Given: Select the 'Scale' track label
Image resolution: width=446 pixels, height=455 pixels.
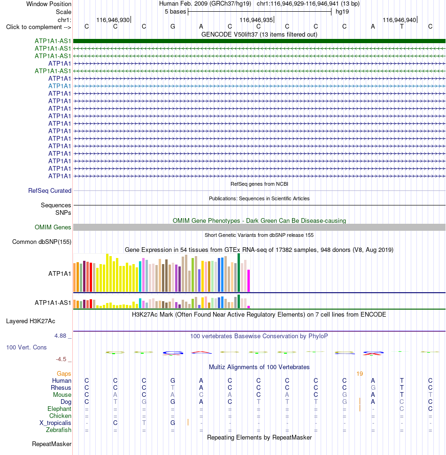Looking at the screenshot, I should [63, 12].
